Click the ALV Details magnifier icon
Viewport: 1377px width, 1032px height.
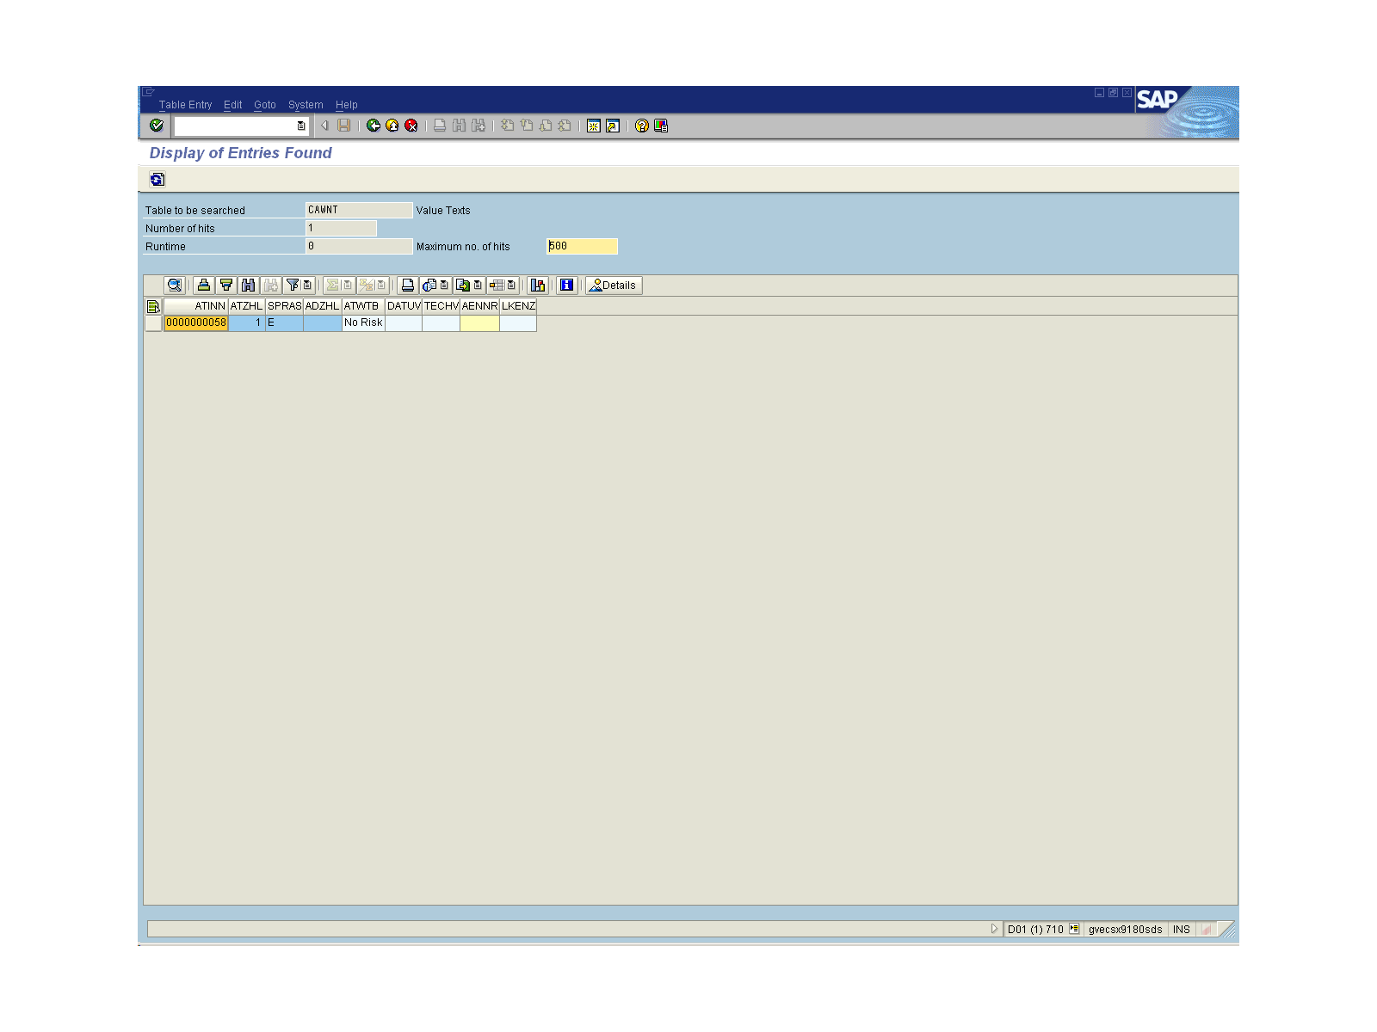pyautogui.click(x=175, y=286)
